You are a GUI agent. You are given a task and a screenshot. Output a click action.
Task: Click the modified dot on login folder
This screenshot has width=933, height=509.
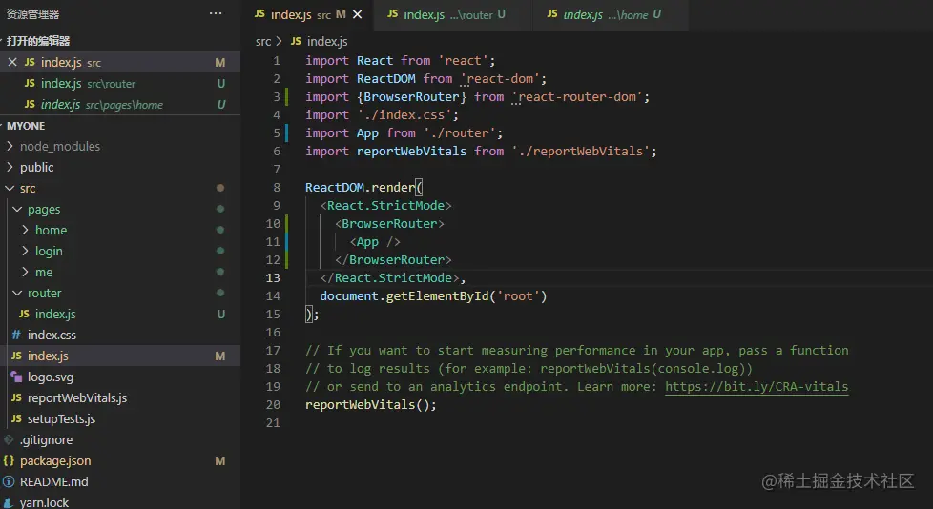tap(220, 251)
